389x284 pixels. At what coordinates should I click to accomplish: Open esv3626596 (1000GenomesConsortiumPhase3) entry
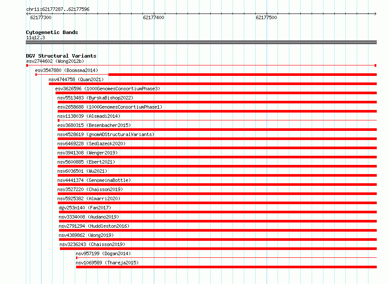pyautogui.click(x=108, y=89)
